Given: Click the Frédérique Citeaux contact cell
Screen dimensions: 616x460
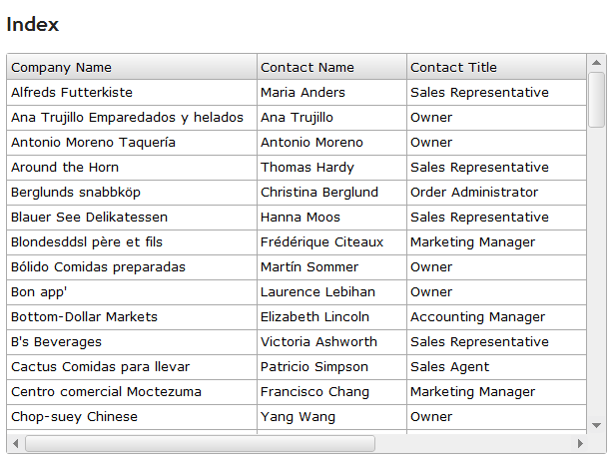Looking at the screenshot, I should click(321, 242).
